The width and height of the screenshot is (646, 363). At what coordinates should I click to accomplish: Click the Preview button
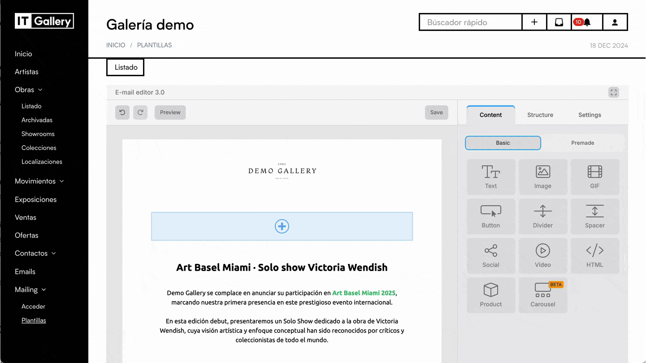point(170,112)
